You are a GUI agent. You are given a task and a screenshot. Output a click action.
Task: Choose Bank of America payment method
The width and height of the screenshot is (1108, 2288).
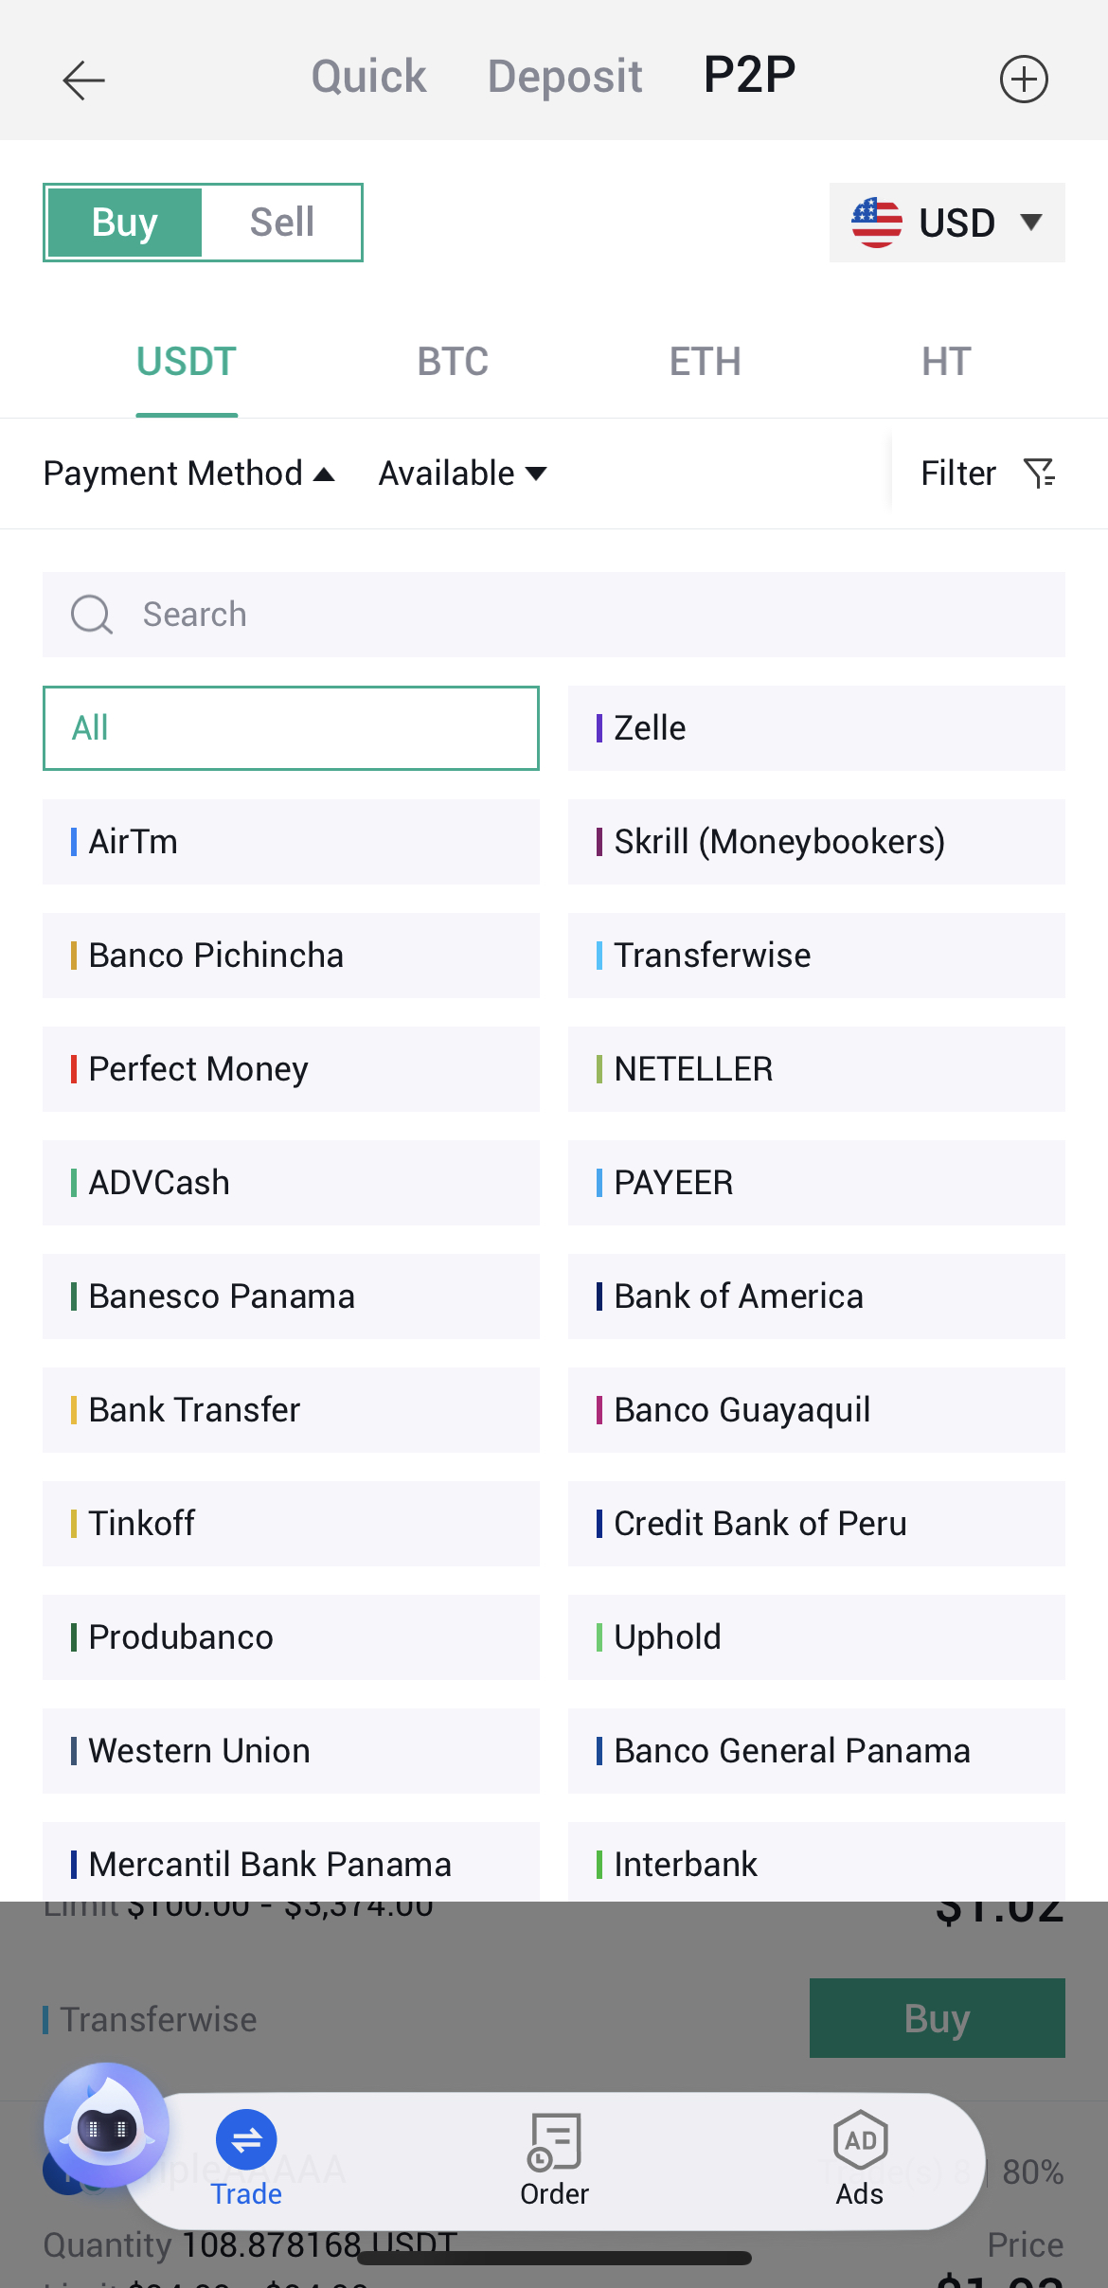click(816, 1296)
